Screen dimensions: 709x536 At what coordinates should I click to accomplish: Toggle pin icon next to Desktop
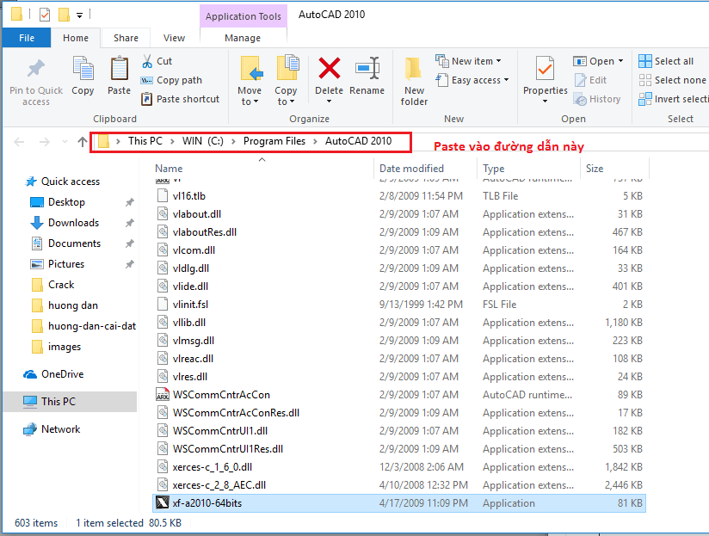pos(130,202)
